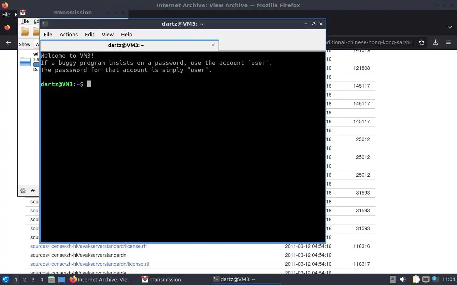
Task: Switch to Internet Archive Firefox taskbar entry
Action: click(x=101, y=280)
